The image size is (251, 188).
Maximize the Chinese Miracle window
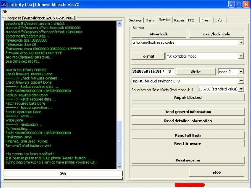pyautogui.click(x=239, y=4)
